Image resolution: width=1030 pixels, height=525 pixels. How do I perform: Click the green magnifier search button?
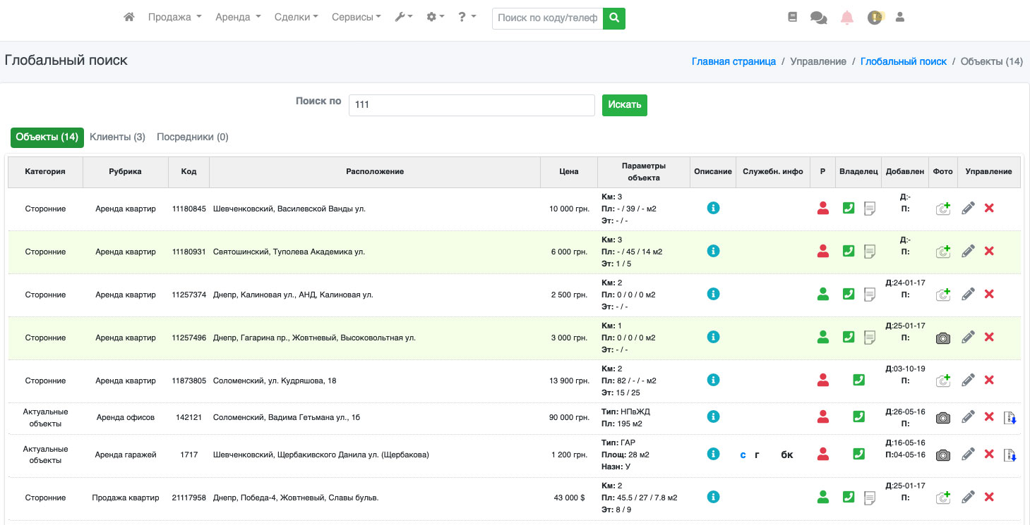(614, 18)
